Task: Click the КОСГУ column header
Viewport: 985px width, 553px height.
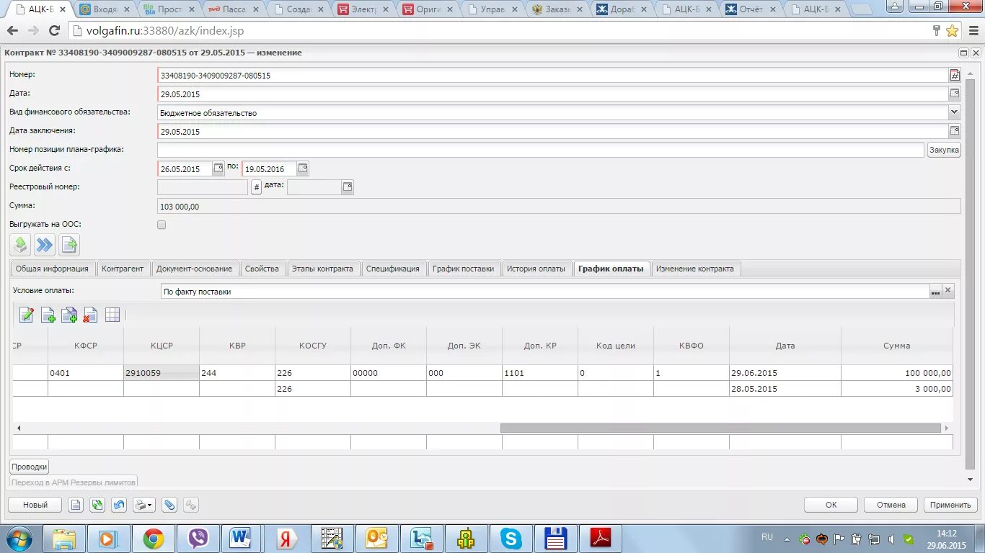Action: [x=313, y=346]
